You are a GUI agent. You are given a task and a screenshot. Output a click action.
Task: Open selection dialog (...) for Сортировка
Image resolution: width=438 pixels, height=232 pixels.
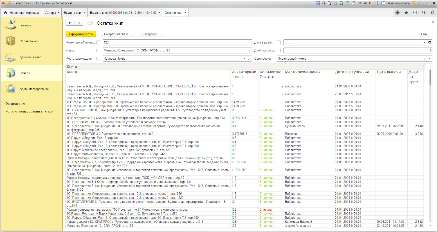pos(425,59)
